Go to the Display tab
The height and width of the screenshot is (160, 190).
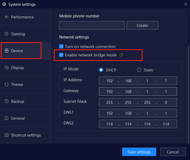click(25, 67)
